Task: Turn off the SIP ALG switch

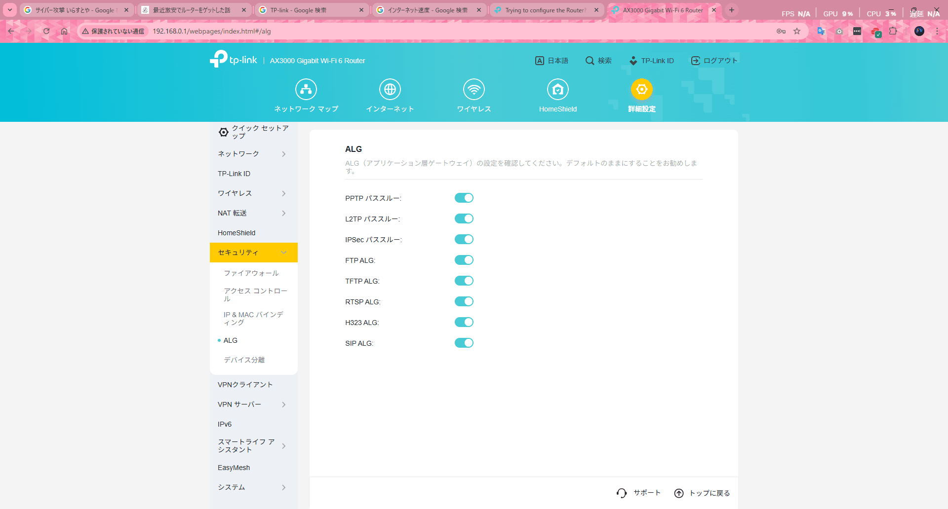Action: [x=464, y=343]
